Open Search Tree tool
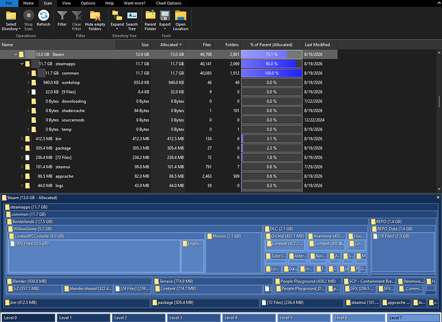The width and height of the screenshot is (442, 322). (132, 21)
